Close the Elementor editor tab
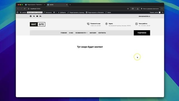This screenshot has height=101, width=179. 44,5
